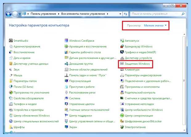Open the Звук speaker icon
This screenshot has height=137, width=191.
[11, 70]
